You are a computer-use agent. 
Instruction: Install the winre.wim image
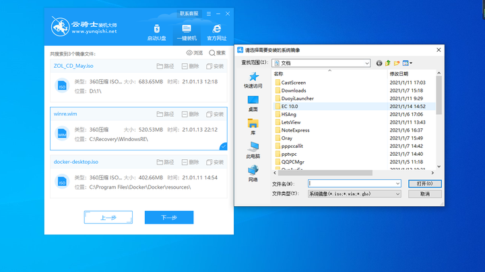coord(215,114)
